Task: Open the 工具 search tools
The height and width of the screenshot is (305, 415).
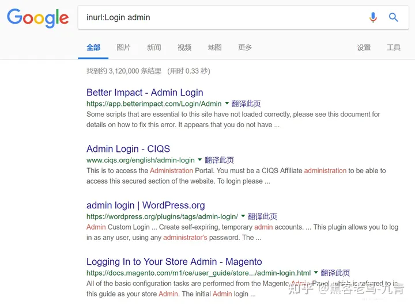Action: coord(394,48)
